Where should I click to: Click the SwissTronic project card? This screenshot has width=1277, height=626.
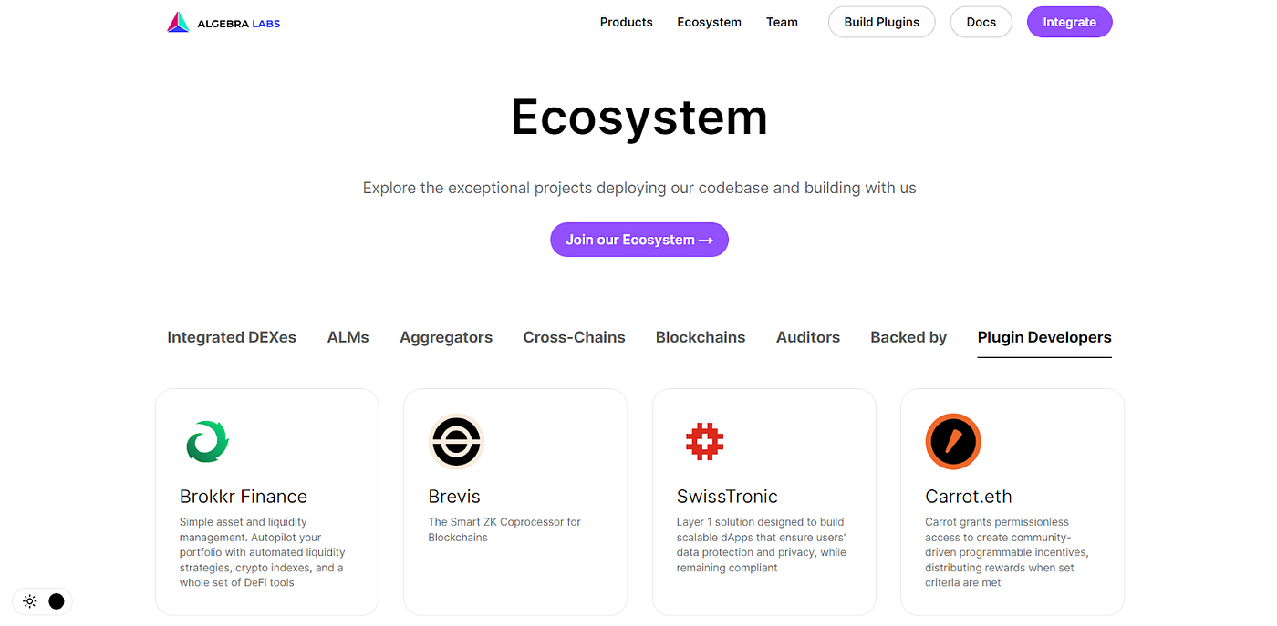pos(763,501)
